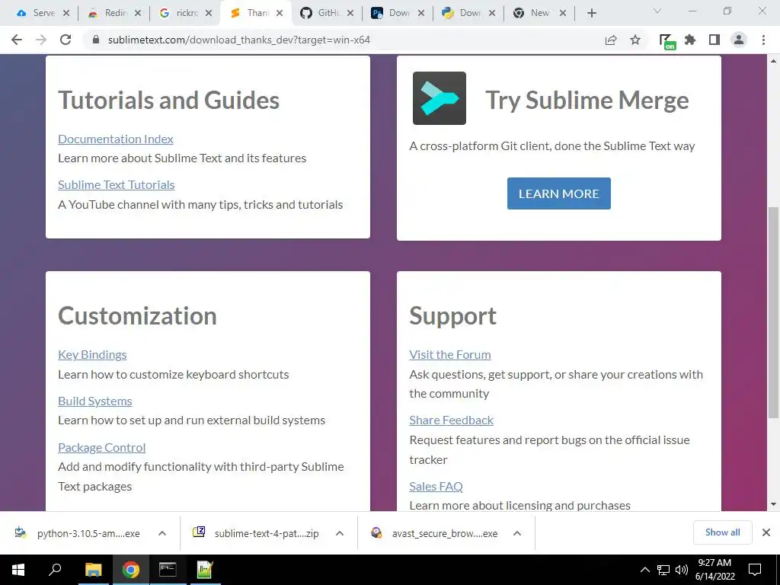Open Chrome's three-dot menu
Image resolution: width=780 pixels, height=585 pixels.
click(763, 40)
